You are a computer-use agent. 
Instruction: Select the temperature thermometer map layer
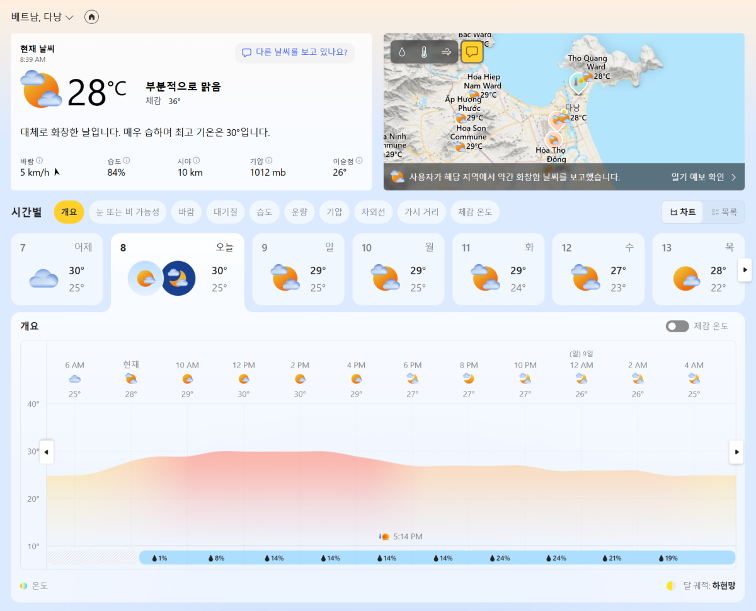click(x=424, y=52)
